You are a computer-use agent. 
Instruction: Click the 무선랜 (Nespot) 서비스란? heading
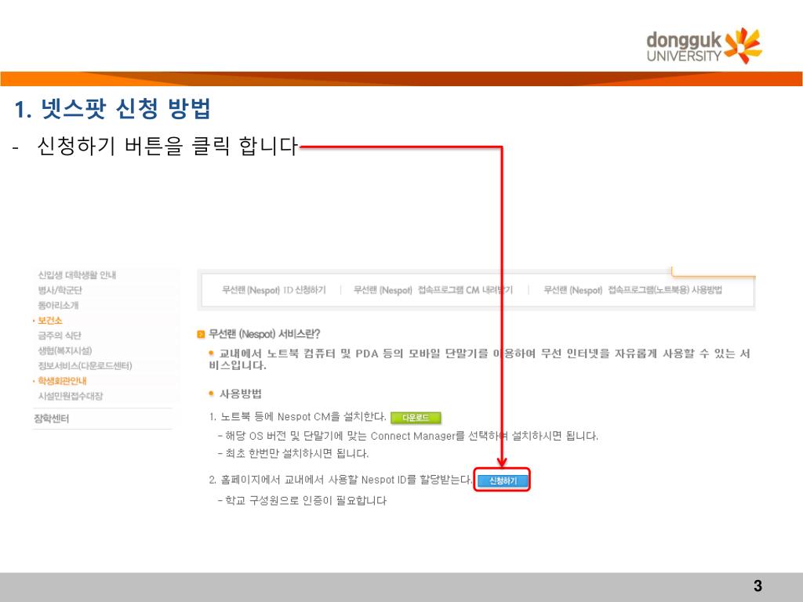tap(264, 334)
